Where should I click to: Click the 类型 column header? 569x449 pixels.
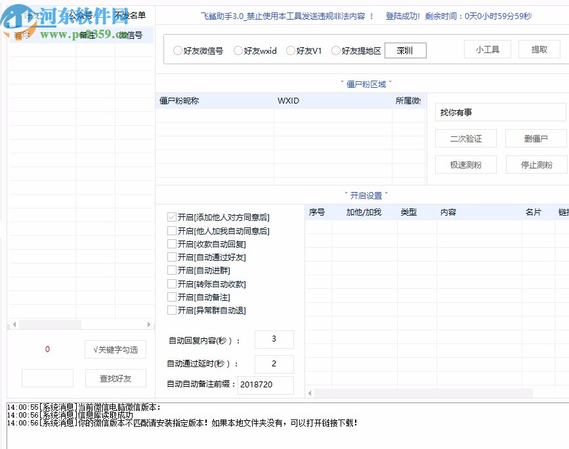[x=417, y=212]
